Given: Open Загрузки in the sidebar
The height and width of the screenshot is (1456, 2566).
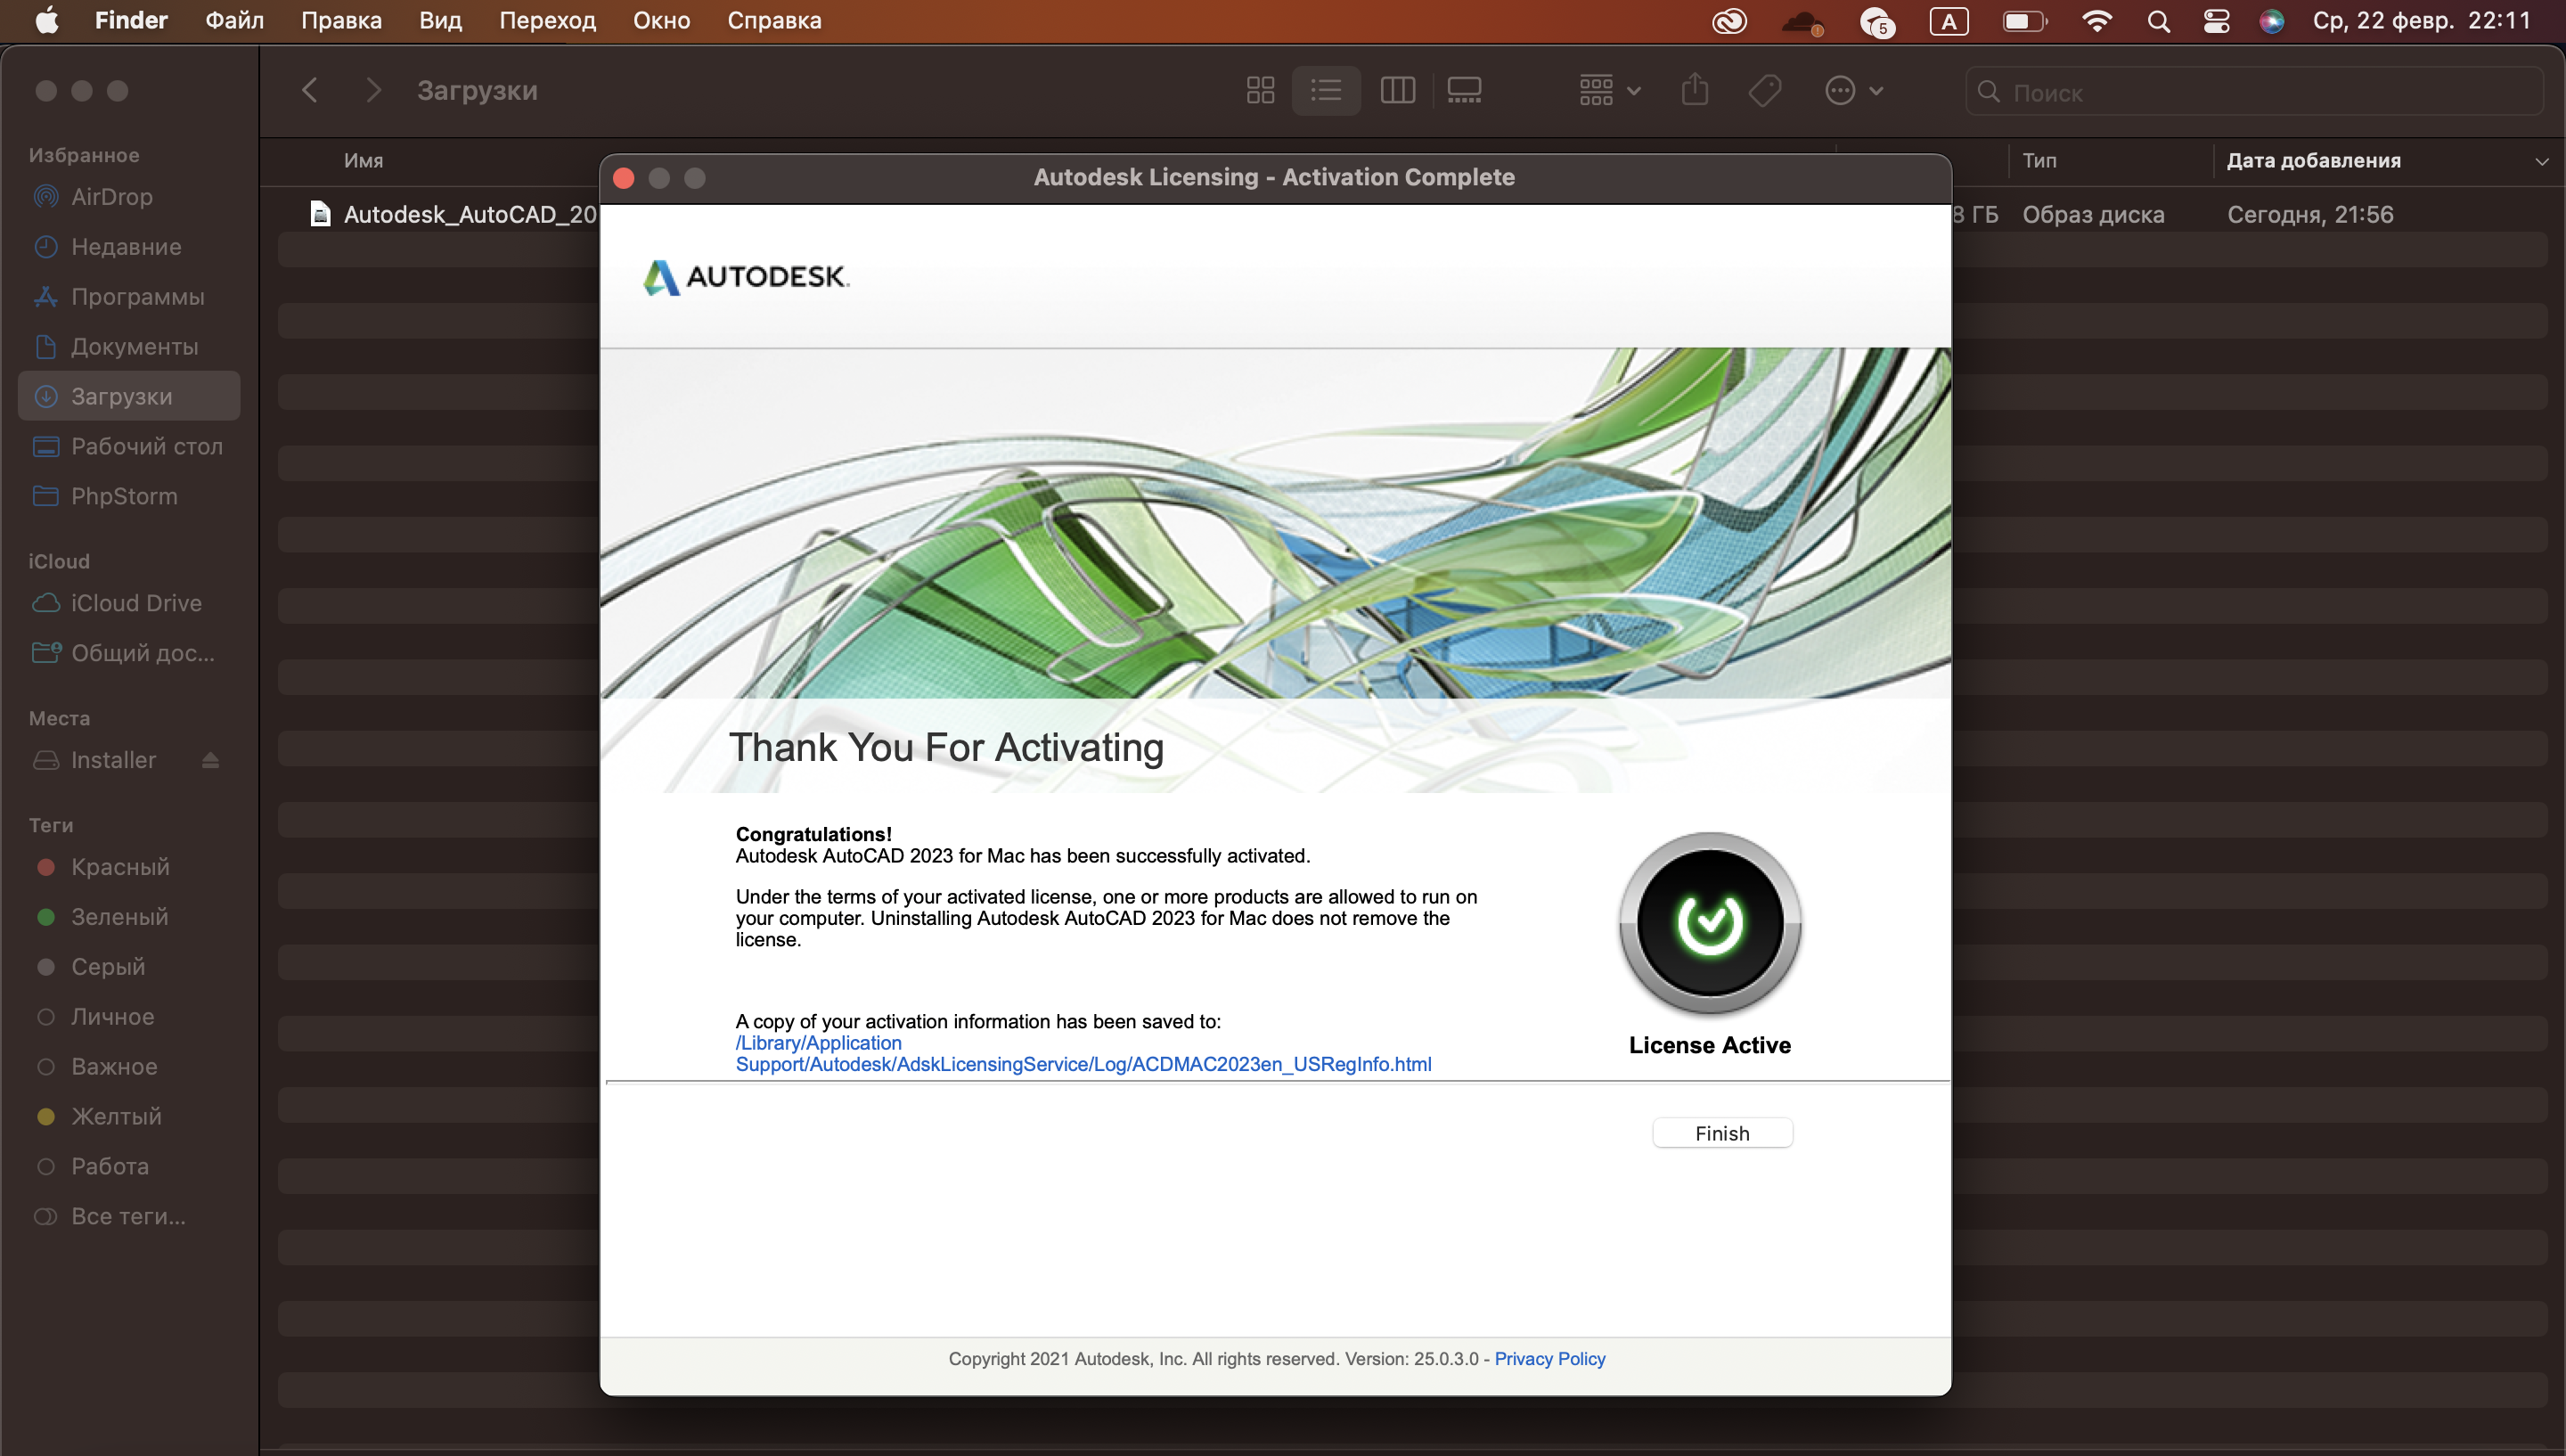Looking at the screenshot, I should click(129, 396).
